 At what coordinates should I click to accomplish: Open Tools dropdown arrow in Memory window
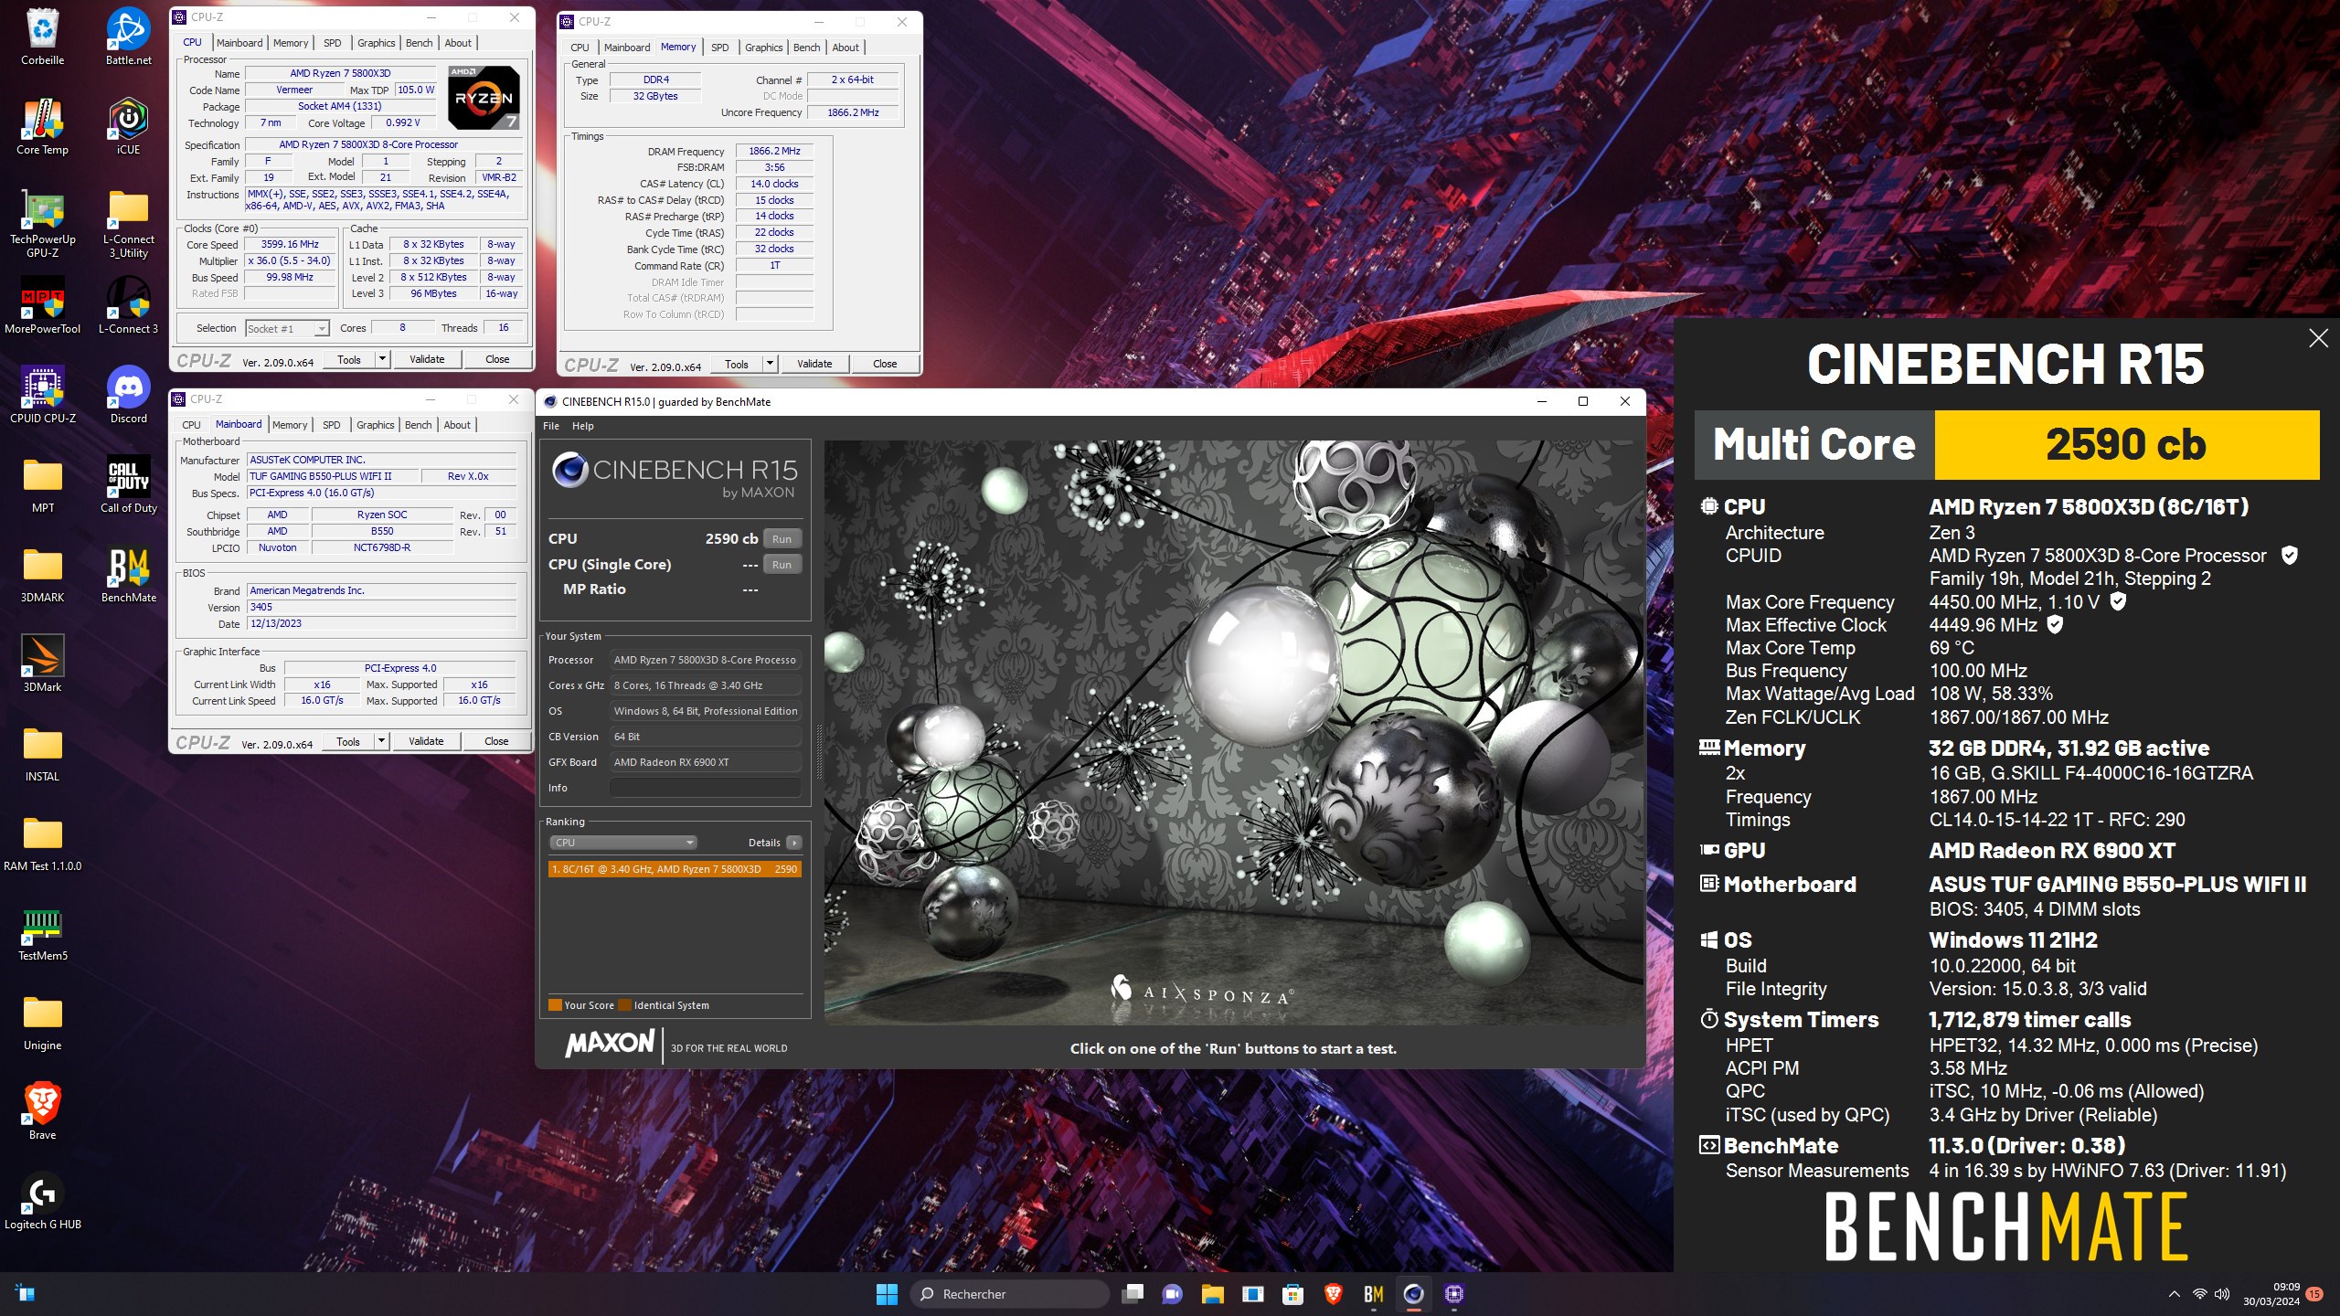click(771, 364)
